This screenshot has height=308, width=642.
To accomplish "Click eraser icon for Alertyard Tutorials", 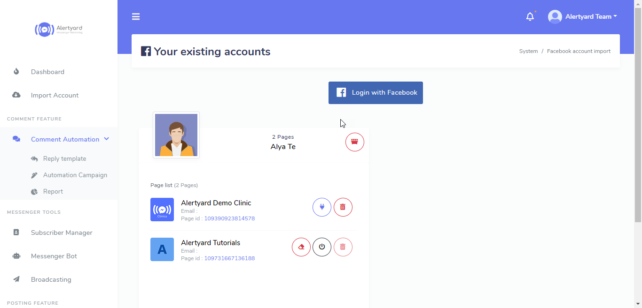I will [x=301, y=247].
